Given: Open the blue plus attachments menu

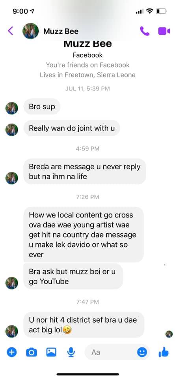Looking at the screenshot, I should [11, 352].
